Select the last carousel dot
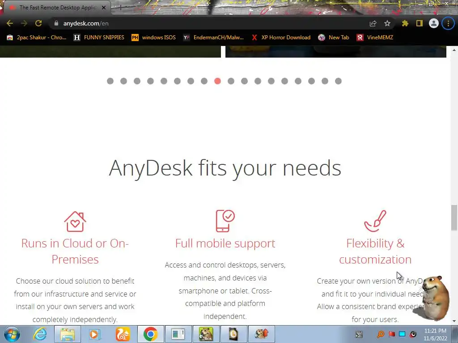 click(x=338, y=81)
